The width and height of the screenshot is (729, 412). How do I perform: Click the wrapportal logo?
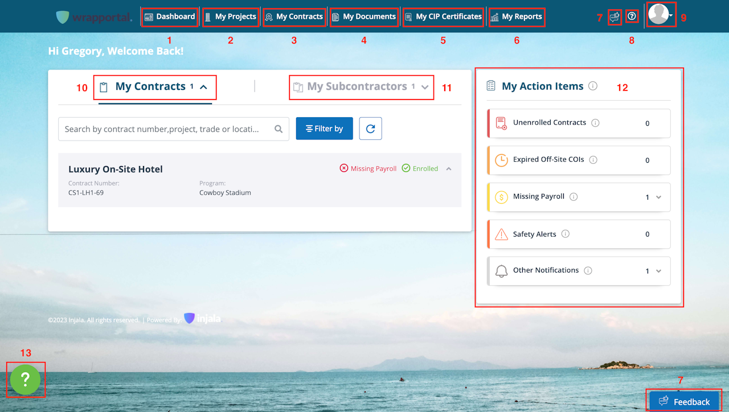pos(94,17)
